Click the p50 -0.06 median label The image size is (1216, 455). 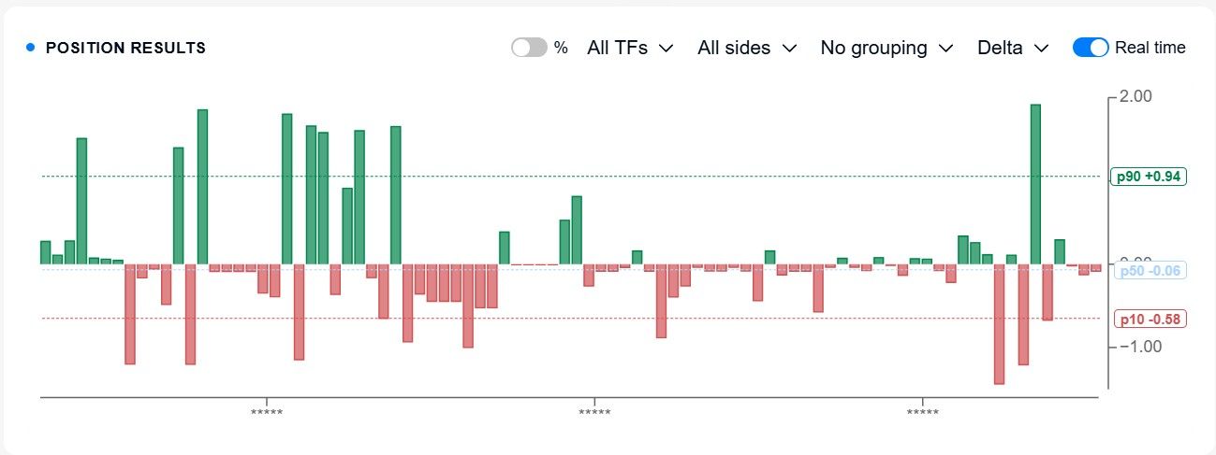pos(1150,271)
